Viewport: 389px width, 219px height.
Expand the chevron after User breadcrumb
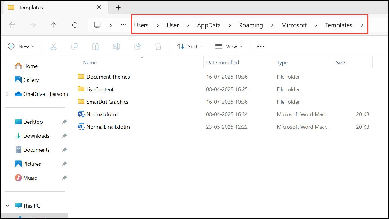[x=188, y=25]
